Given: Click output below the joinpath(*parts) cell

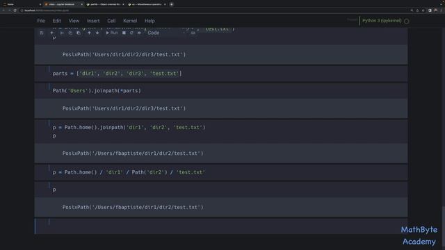Looking at the screenshot, I should click(x=124, y=108).
